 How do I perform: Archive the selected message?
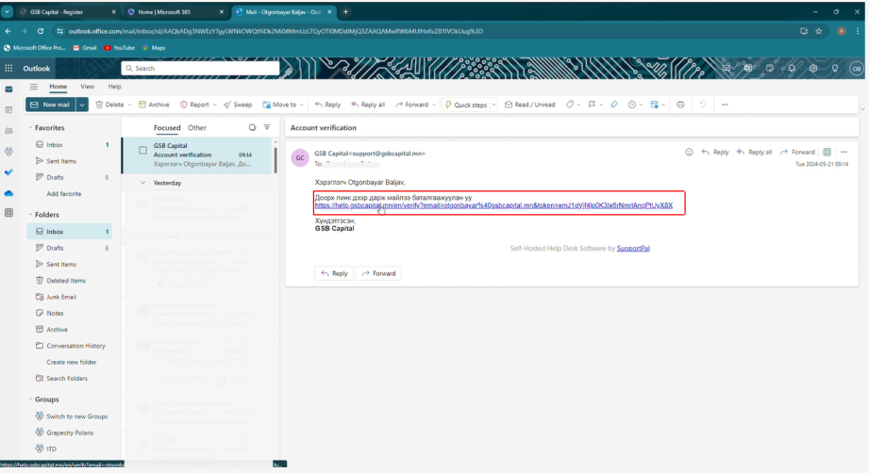[x=154, y=105]
